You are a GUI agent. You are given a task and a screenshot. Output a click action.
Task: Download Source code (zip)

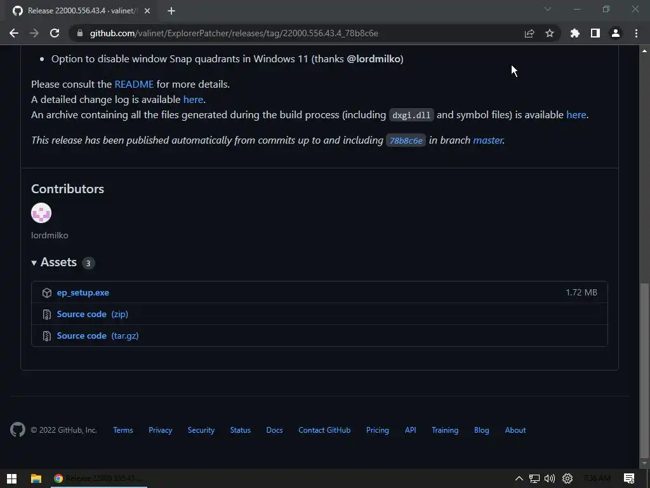coord(93,314)
